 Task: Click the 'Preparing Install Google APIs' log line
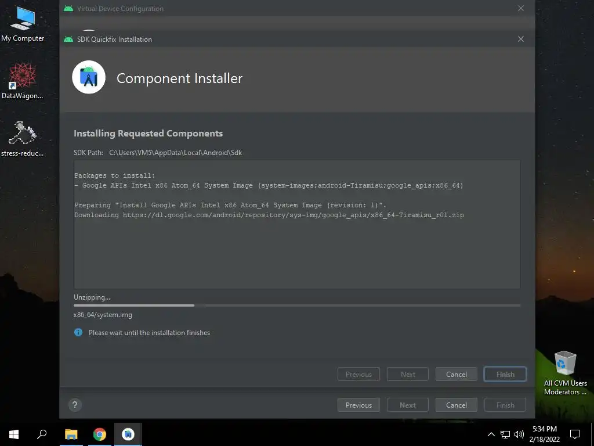coord(230,205)
